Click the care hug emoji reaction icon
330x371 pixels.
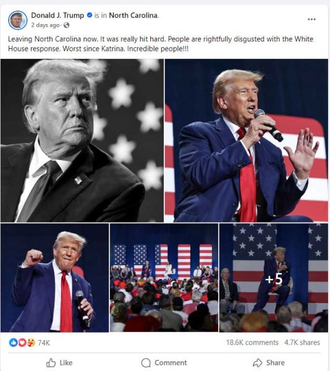pyautogui.click(x=31, y=343)
